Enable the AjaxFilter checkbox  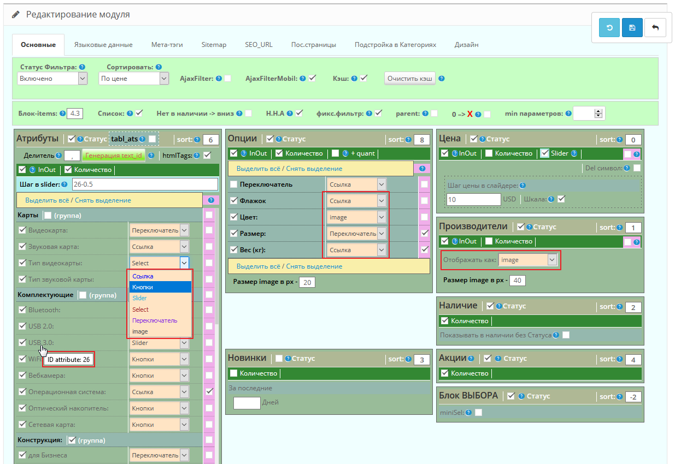[x=227, y=79]
